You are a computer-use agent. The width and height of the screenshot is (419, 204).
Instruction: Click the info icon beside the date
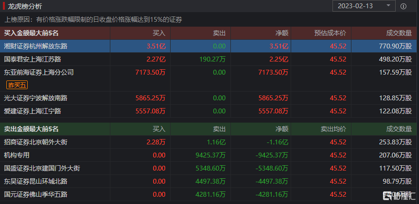403,6
